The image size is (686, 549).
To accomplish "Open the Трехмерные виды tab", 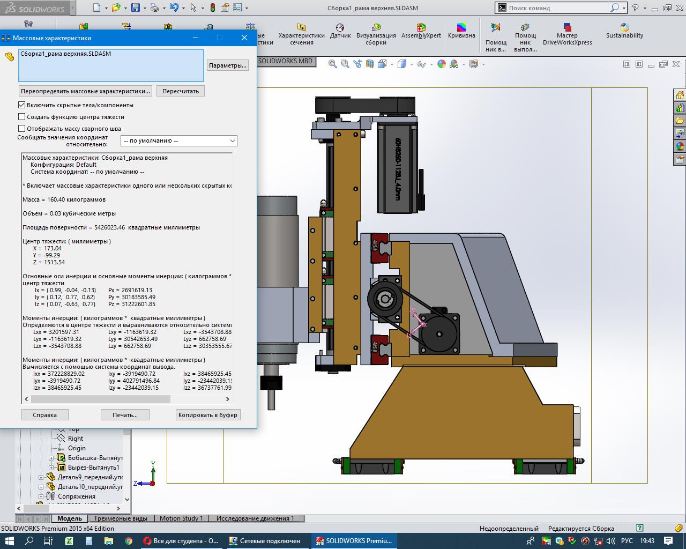I will point(121,518).
